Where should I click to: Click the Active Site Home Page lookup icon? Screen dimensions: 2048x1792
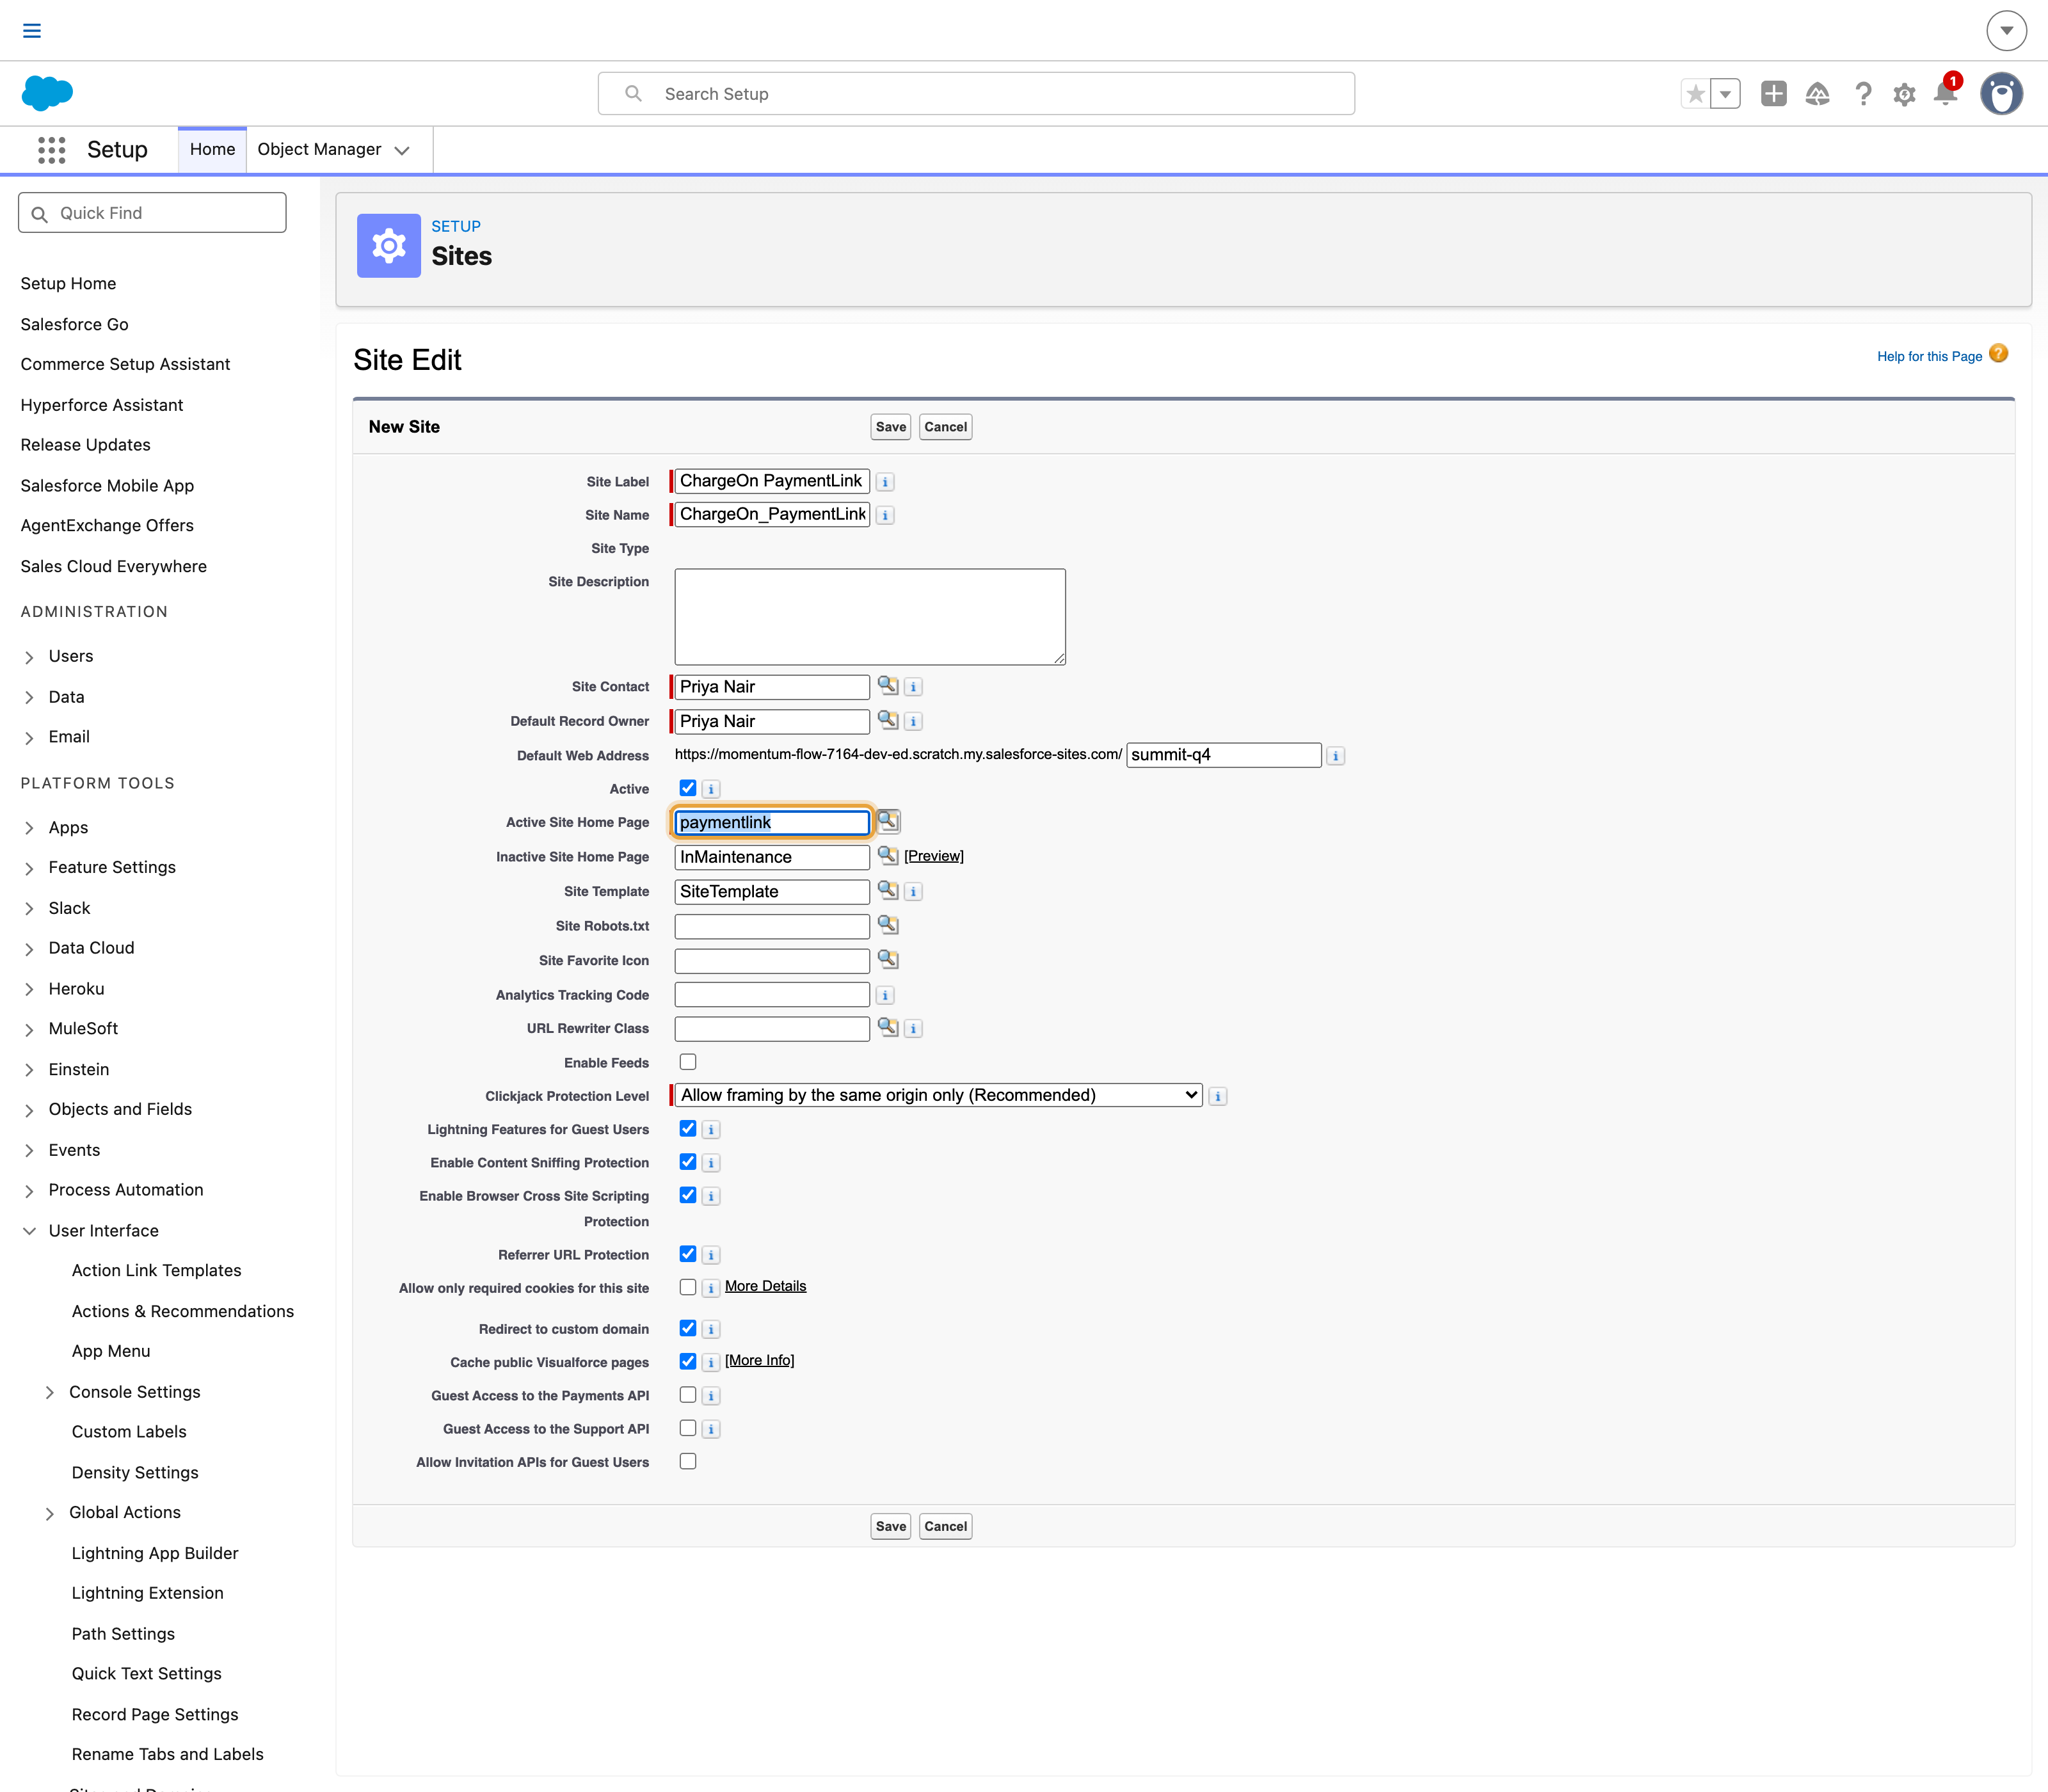coord(888,821)
